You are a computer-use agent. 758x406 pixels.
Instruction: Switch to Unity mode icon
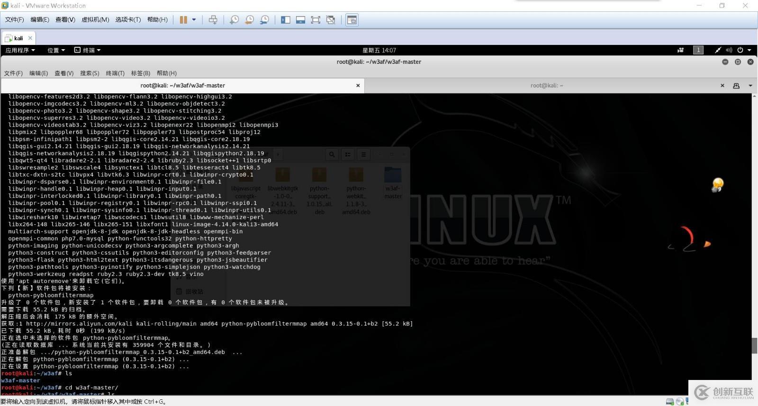click(331, 20)
